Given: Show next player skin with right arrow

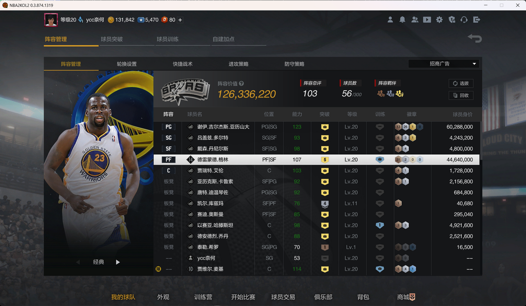Looking at the screenshot, I should pos(118,262).
